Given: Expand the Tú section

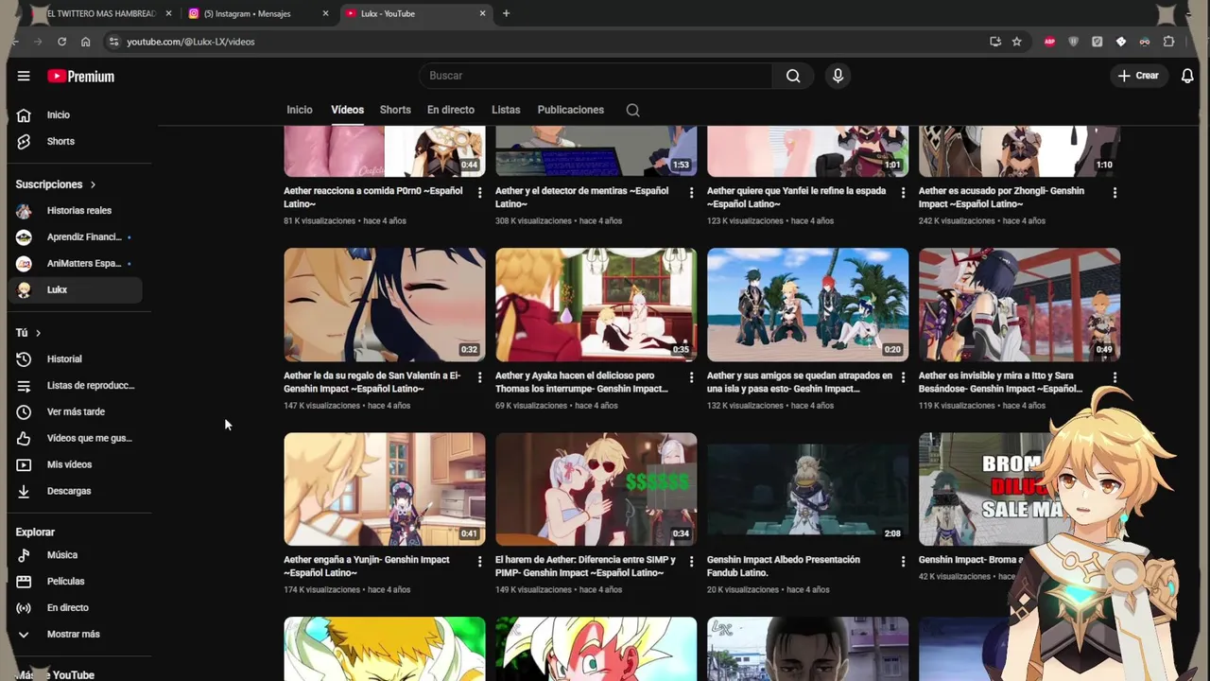Looking at the screenshot, I should pyautogui.click(x=28, y=332).
